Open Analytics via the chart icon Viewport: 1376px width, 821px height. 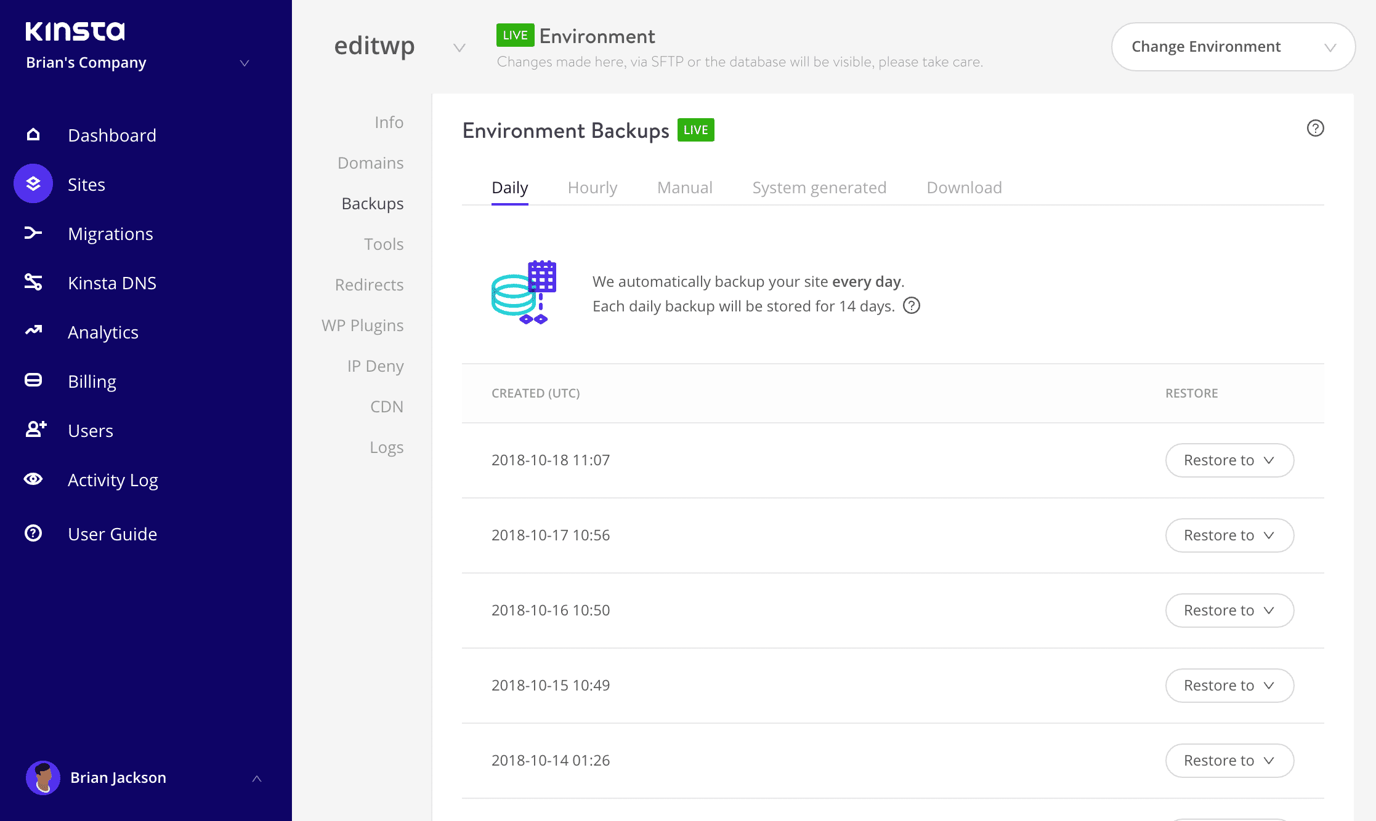tap(33, 331)
